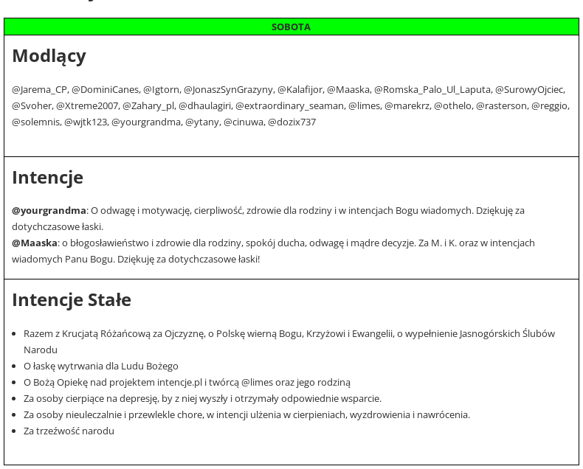Image resolution: width=583 pixels, height=469 pixels.
Task: Click the Modlący heading
Action: pyautogui.click(x=49, y=56)
